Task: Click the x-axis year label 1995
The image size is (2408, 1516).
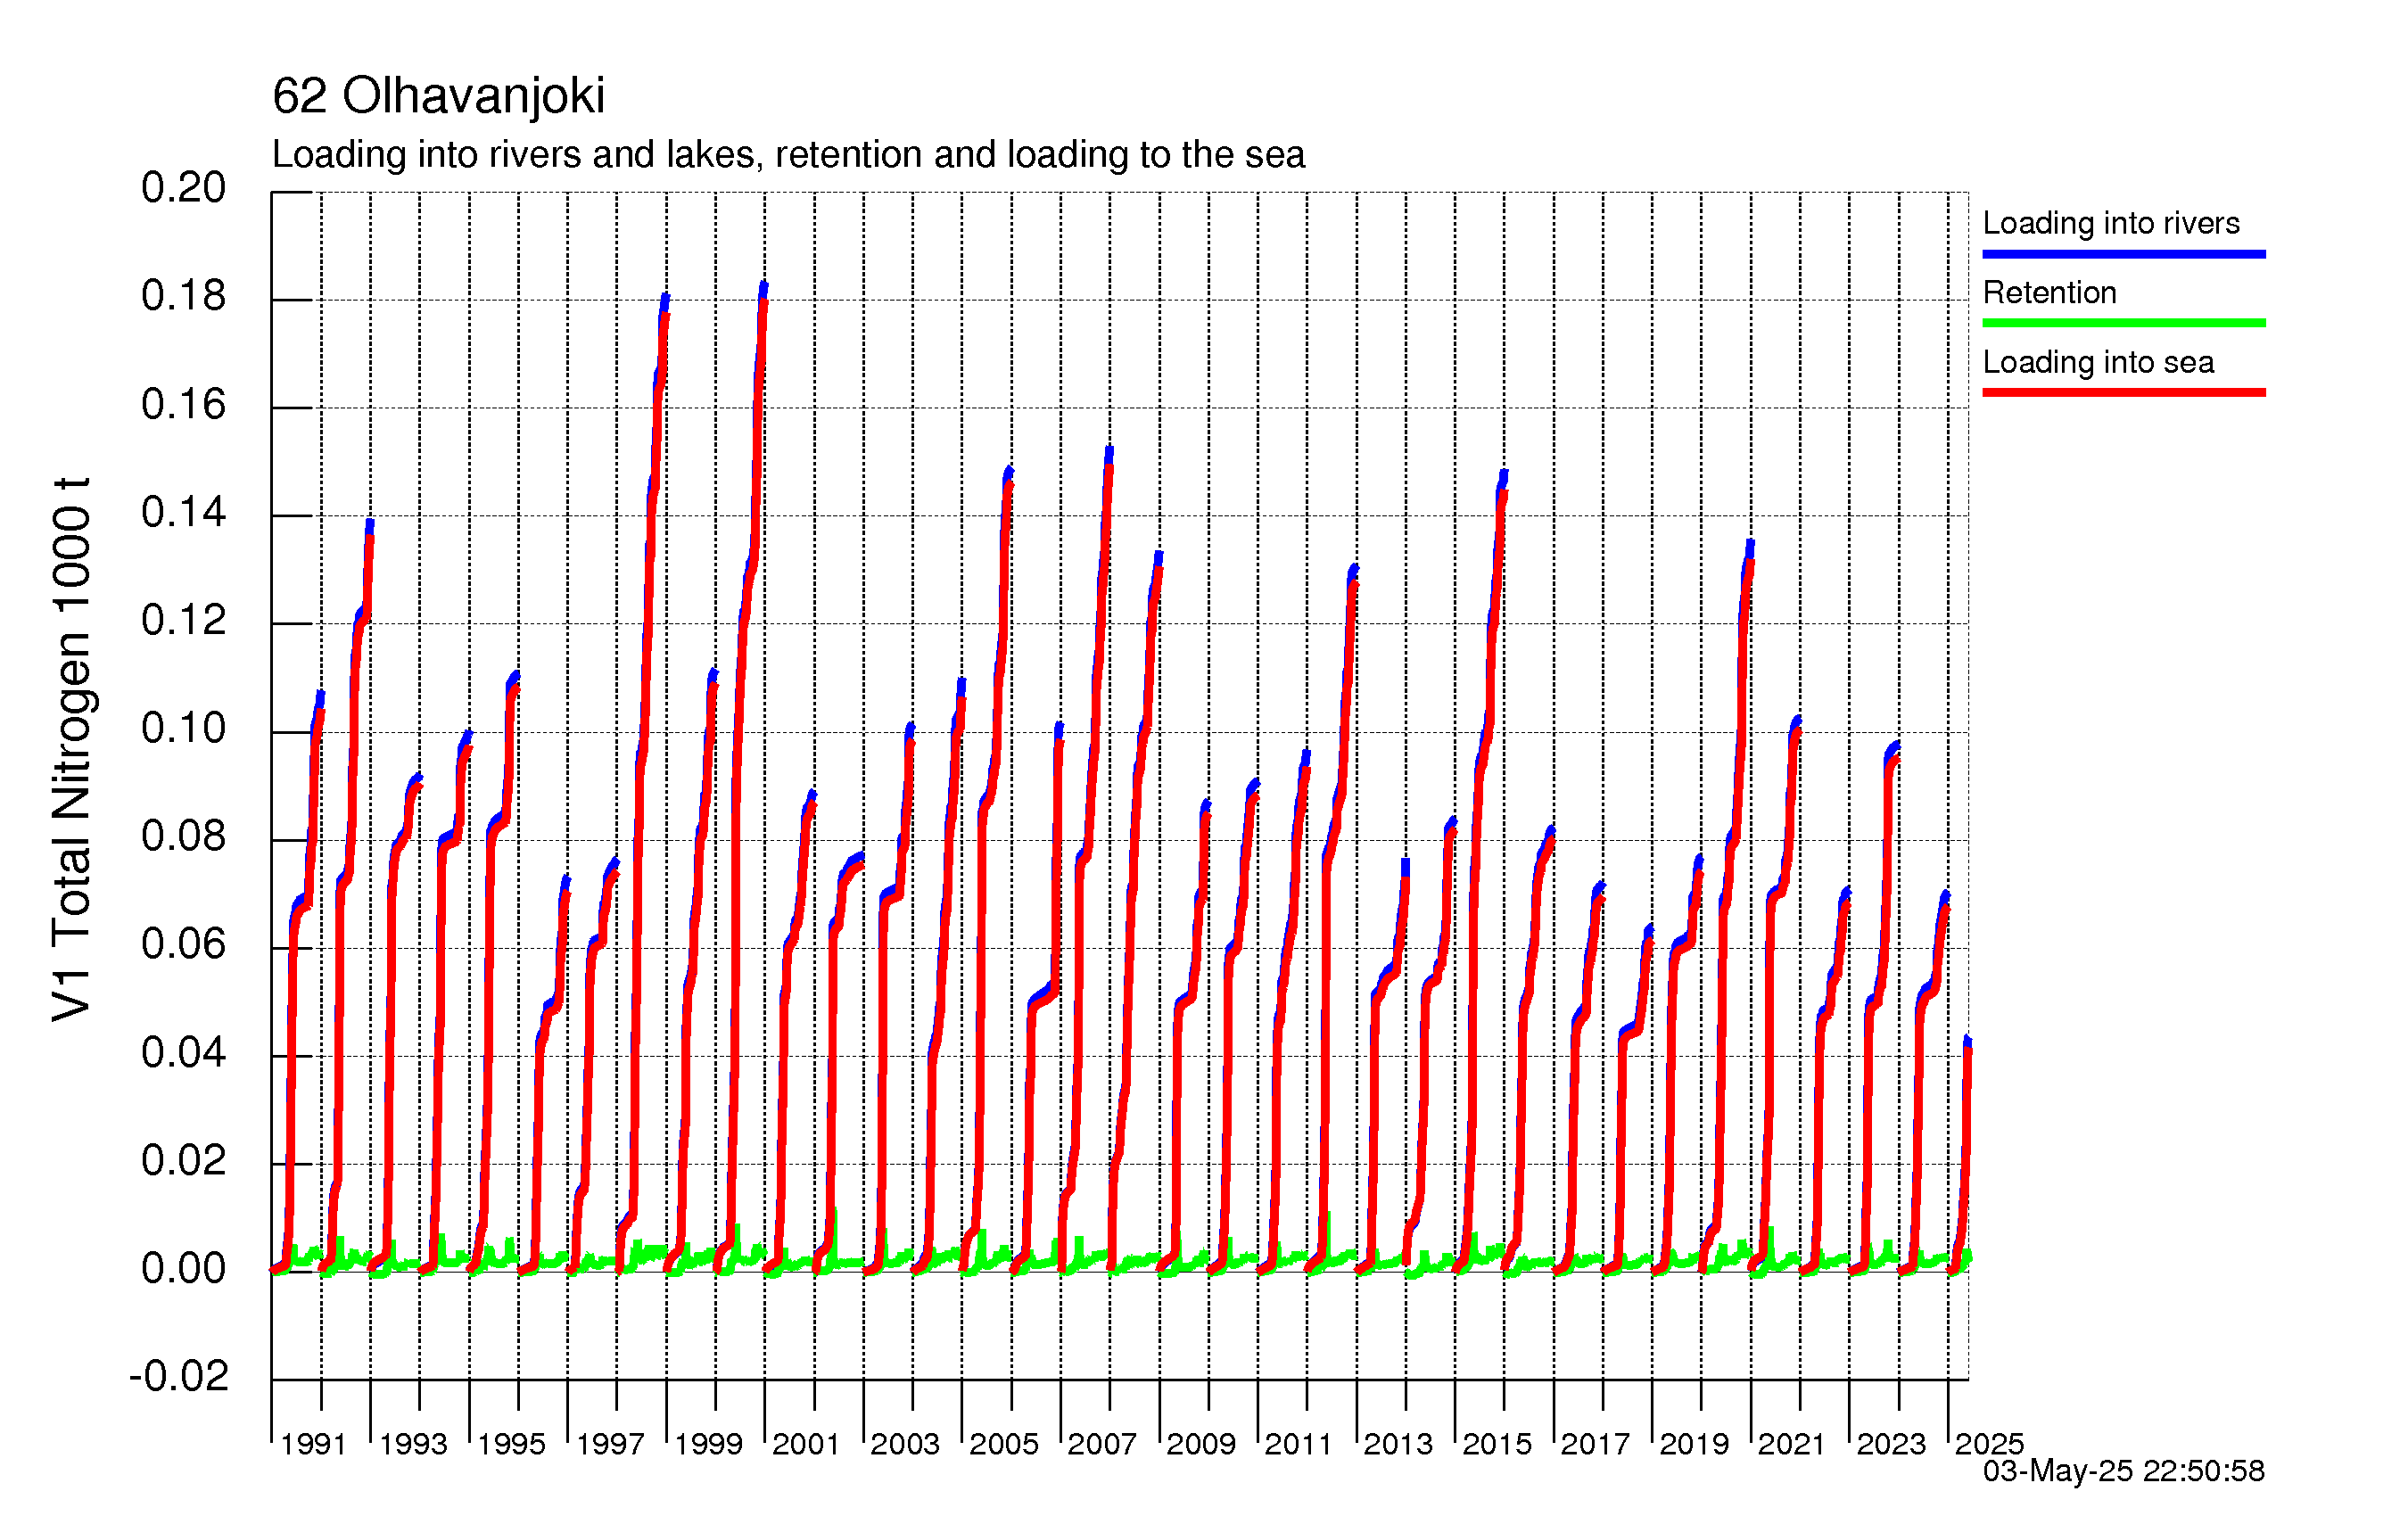Action: [511, 1444]
